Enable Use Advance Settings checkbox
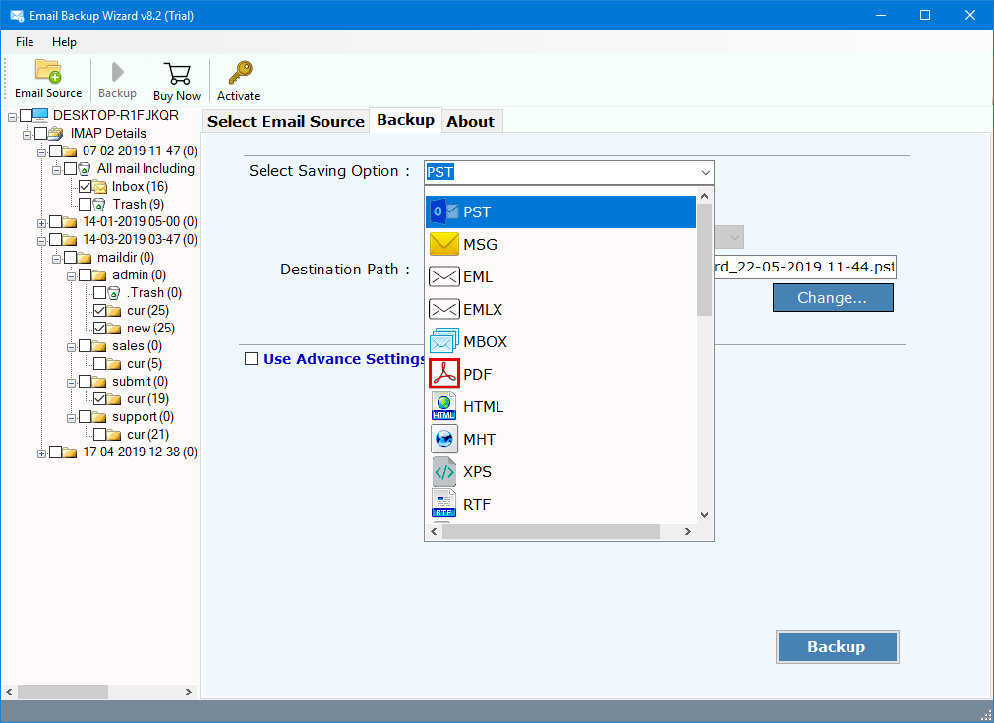 (x=251, y=359)
